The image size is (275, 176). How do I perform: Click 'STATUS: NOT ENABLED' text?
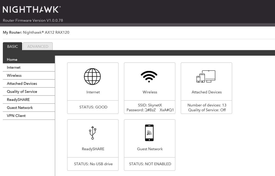pyautogui.click(x=150, y=164)
